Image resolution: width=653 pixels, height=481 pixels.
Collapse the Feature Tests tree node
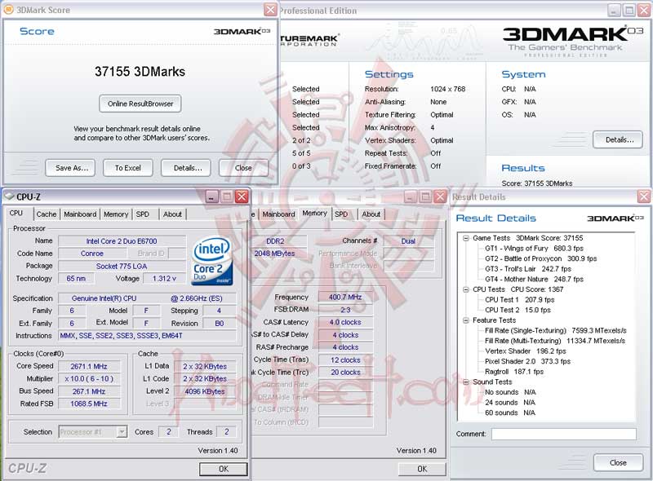(x=465, y=320)
